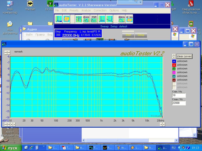
Task: Toggle the dark red curve A visibility box
Action: pyautogui.click(x=174, y=80)
